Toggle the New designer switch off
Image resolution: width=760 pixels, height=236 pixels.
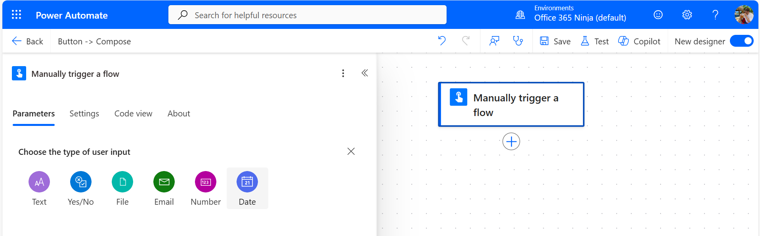[x=741, y=41]
